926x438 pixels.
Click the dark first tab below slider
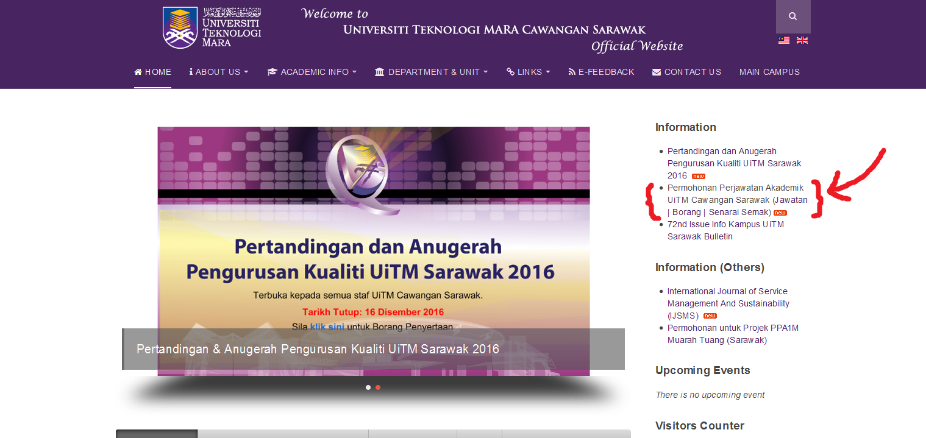coord(157,434)
